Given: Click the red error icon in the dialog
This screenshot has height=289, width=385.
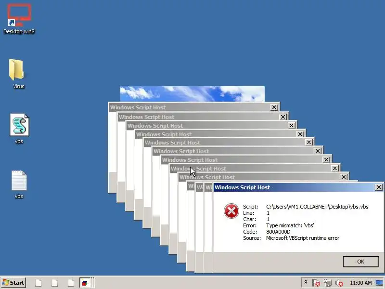Looking at the screenshot, I should [x=231, y=211].
